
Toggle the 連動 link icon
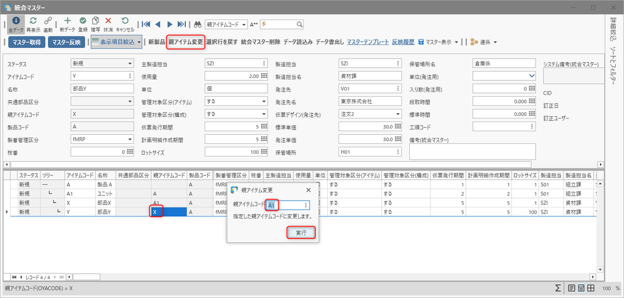(48, 21)
